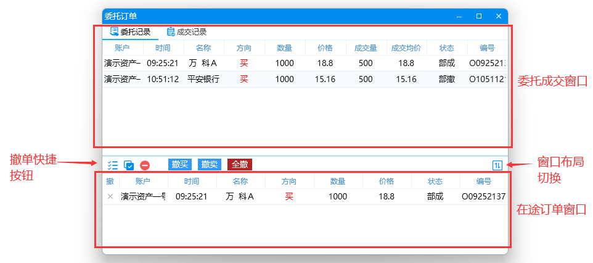Click 名称 header in the upper table
Screen dimensions: 593x263
(203, 48)
